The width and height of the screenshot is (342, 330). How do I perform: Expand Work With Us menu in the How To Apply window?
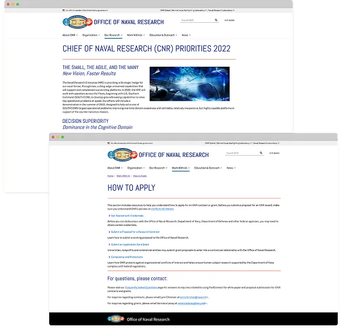pos(181,168)
